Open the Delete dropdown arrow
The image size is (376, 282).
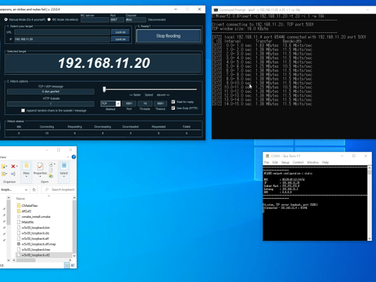(x=17, y=166)
